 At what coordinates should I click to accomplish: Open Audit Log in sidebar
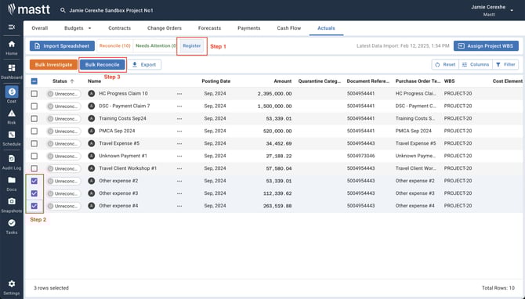[12, 162]
